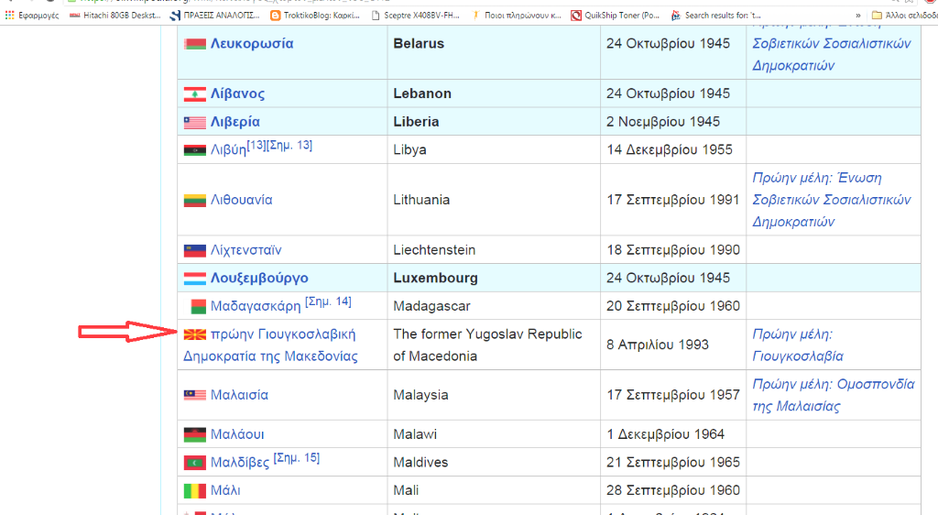Open Soviet Union former members link in Belarus row

pyautogui.click(x=832, y=48)
